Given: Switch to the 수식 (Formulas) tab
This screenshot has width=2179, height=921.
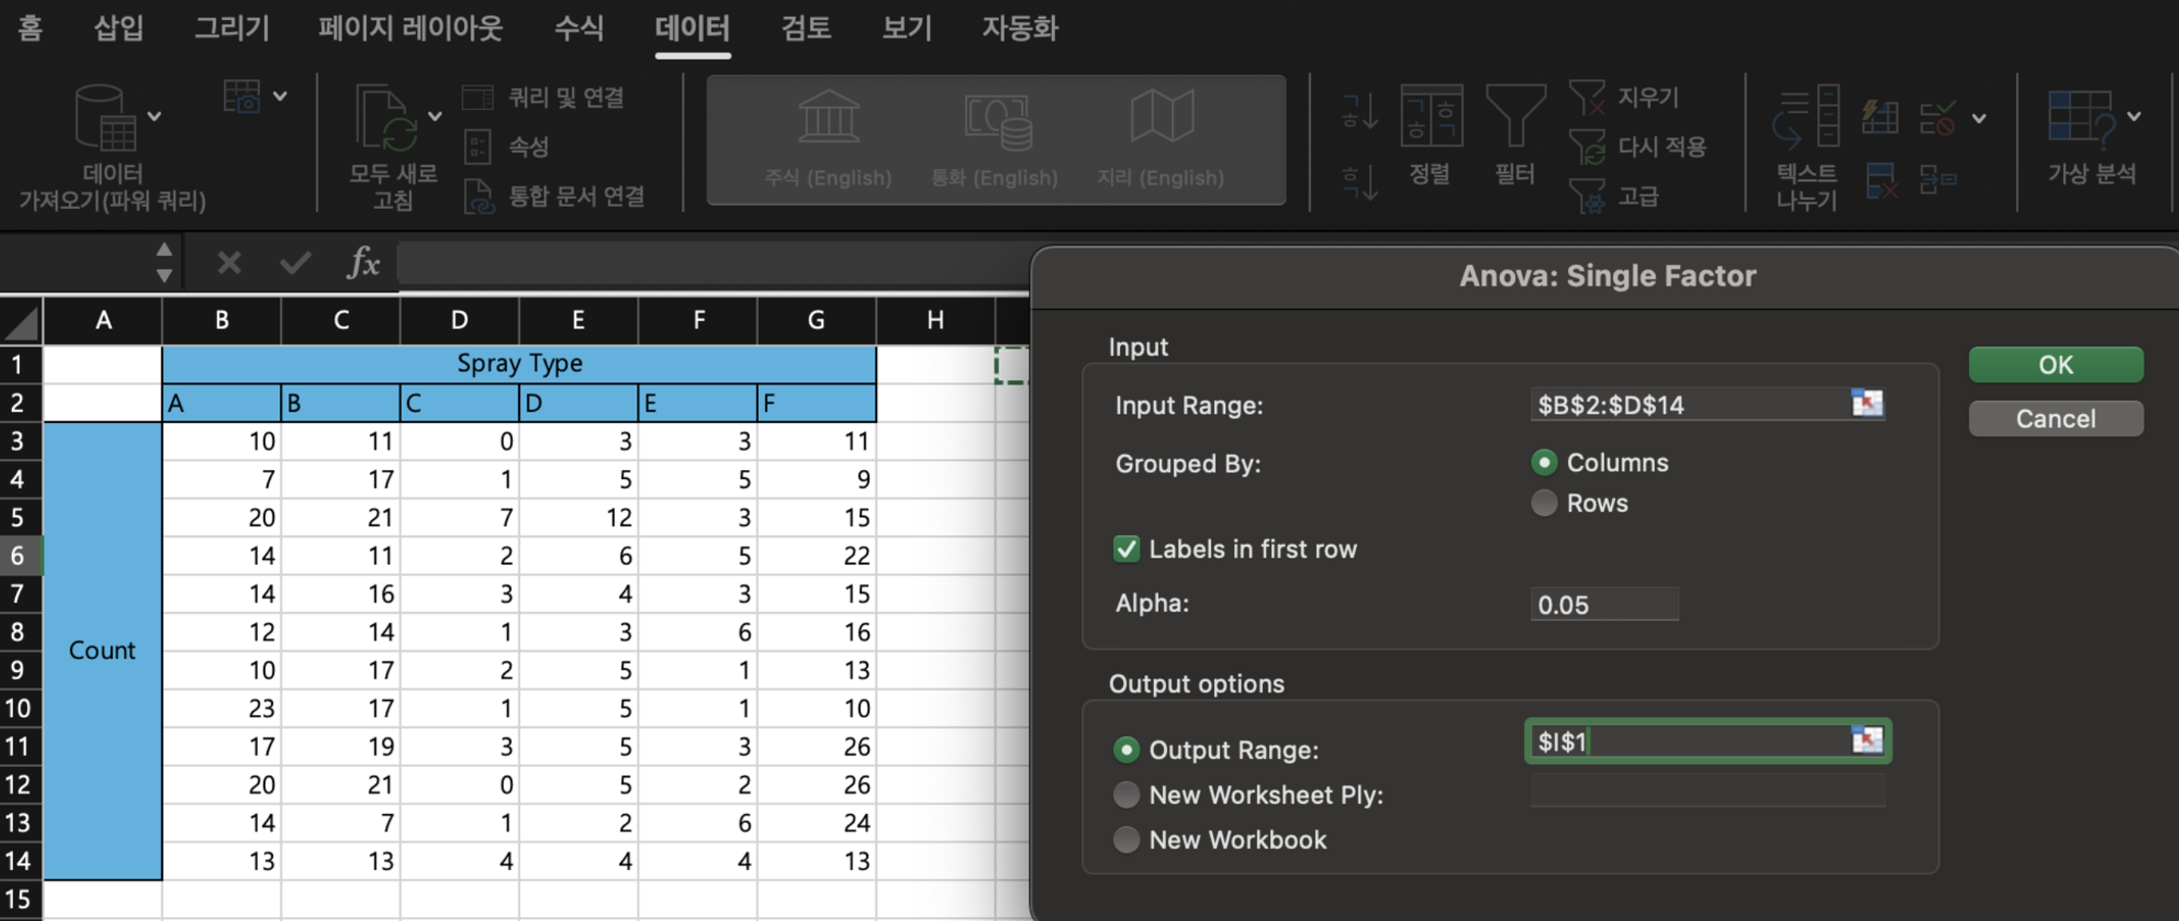Looking at the screenshot, I should coord(578,28).
